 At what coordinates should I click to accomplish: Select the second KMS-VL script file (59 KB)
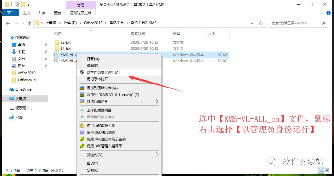pyautogui.click(x=141, y=61)
